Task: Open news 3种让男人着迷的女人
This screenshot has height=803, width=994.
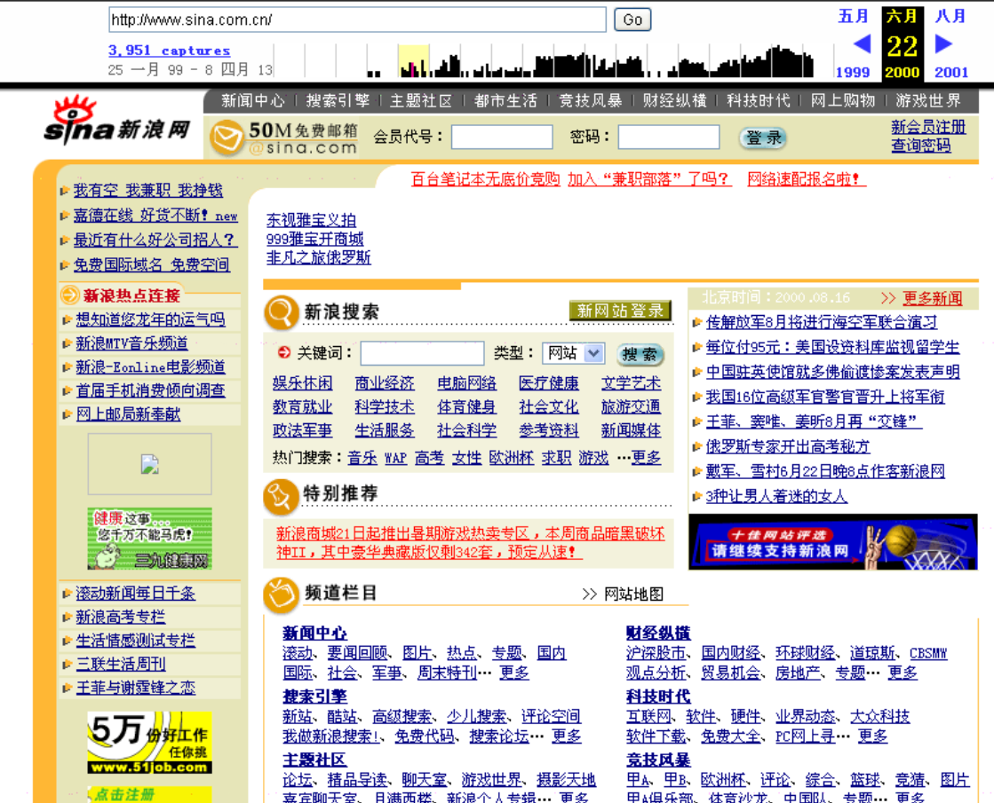Action: tap(776, 497)
